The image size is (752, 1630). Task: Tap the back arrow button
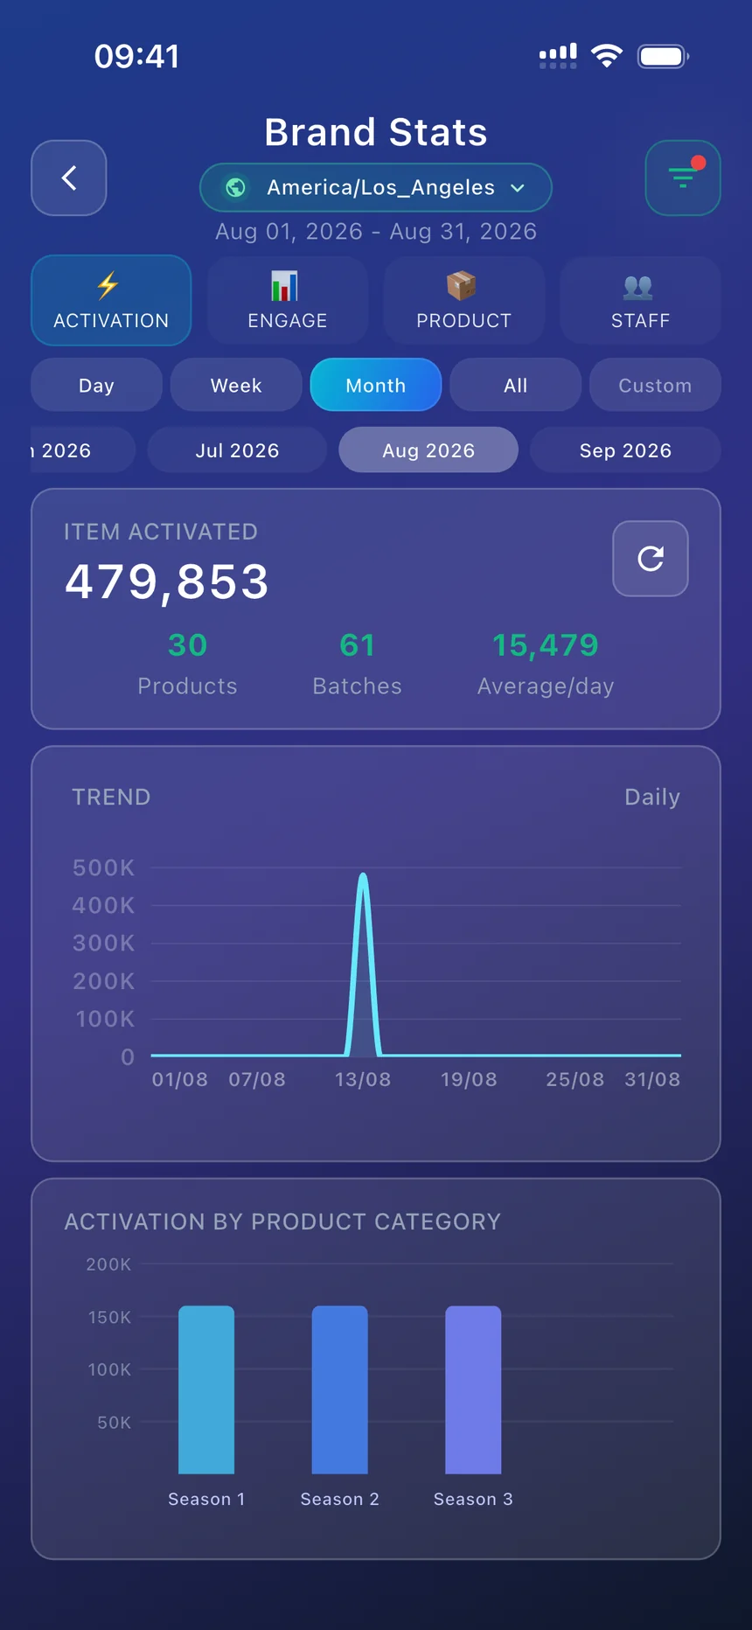(x=69, y=178)
